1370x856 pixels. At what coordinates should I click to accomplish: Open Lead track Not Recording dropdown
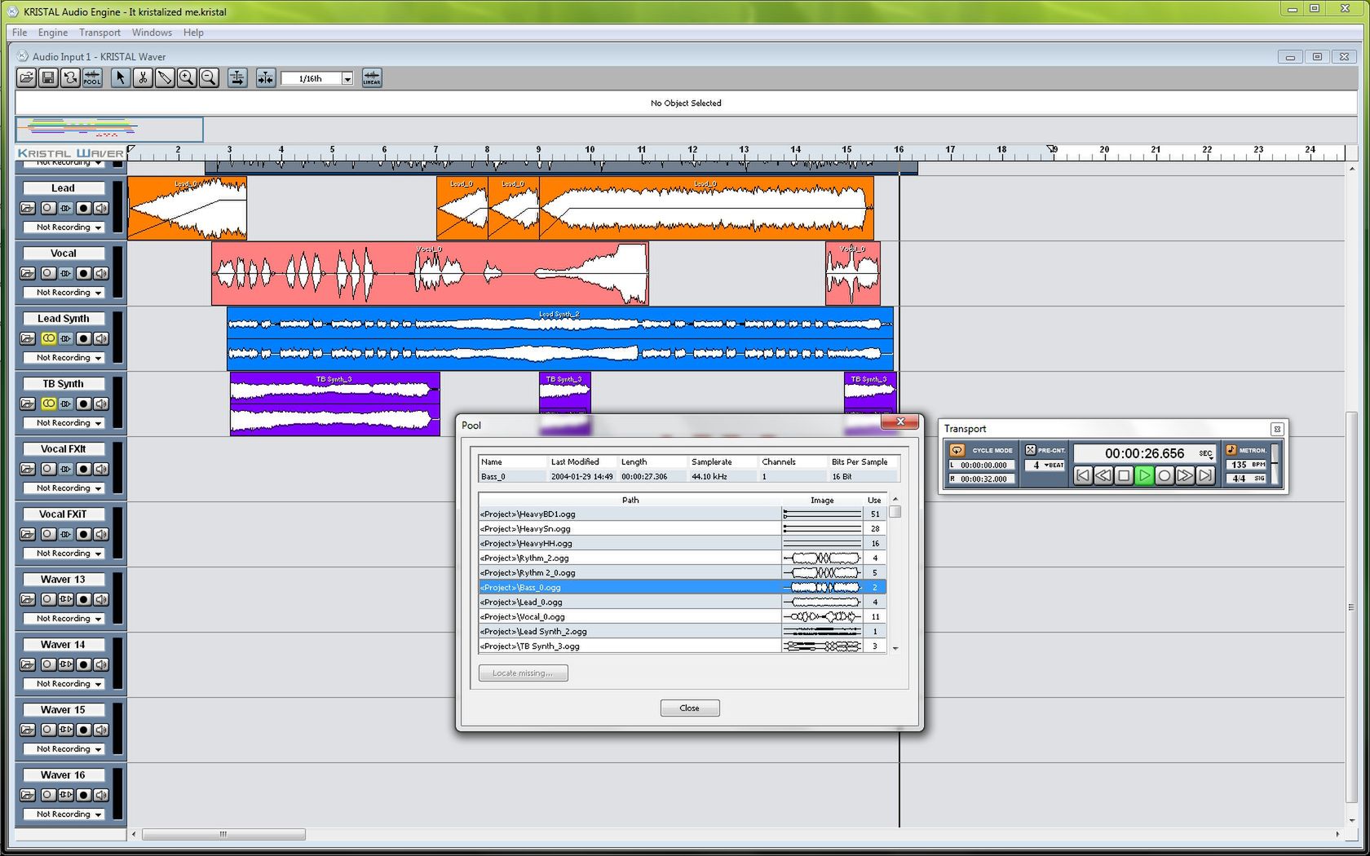pyautogui.click(x=64, y=227)
